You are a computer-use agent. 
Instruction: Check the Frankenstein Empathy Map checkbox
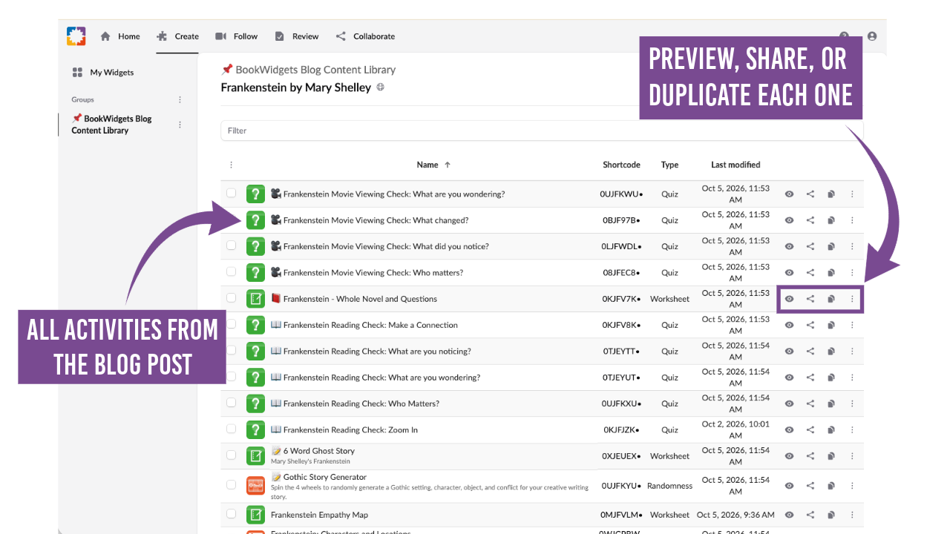[x=232, y=513]
